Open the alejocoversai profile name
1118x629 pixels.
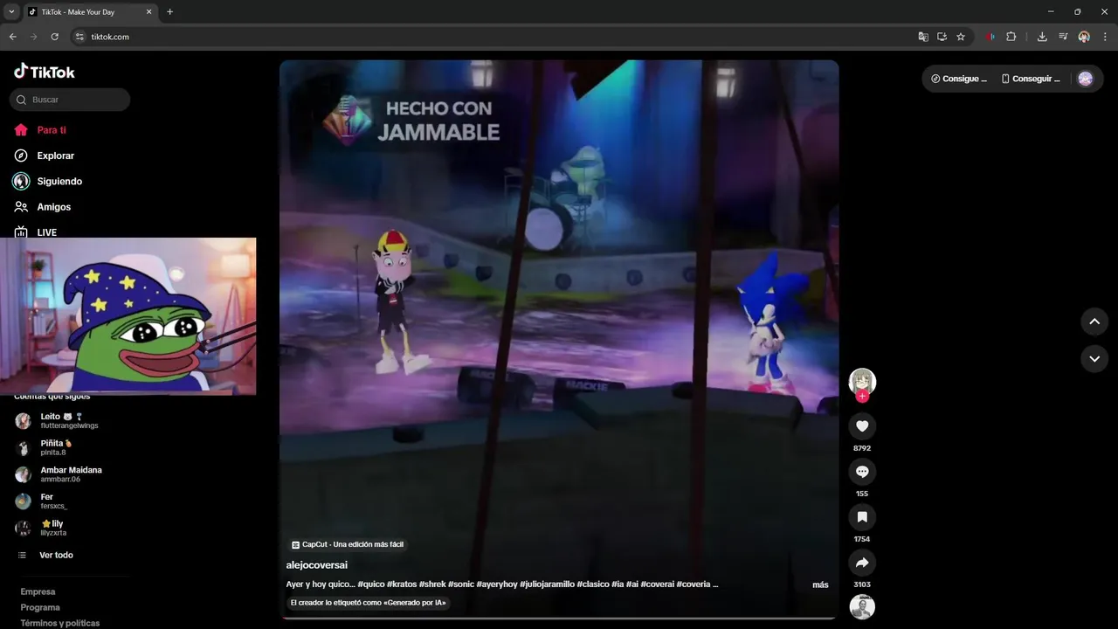pyautogui.click(x=317, y=565)
